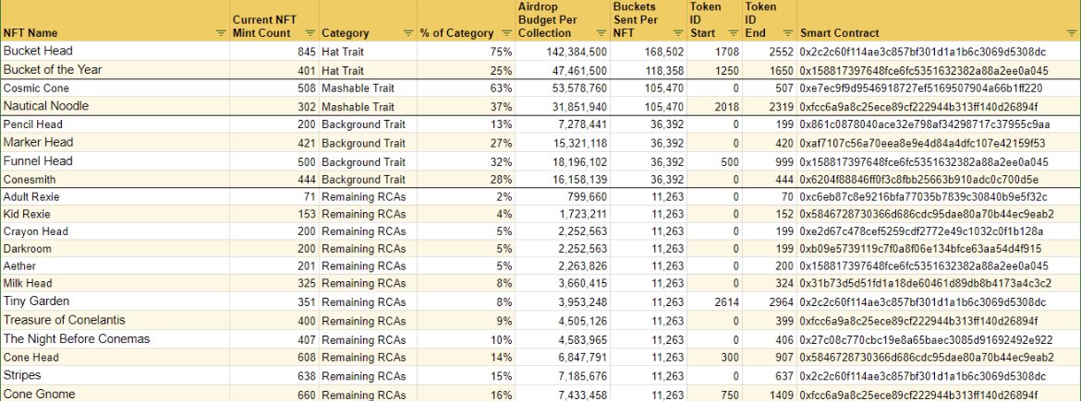The image size is (1081, 401).
Task: Click contract 0xb09e5739119c7f0a8f06e134bfce63aa54d4f915
Action: click(920, 248)
